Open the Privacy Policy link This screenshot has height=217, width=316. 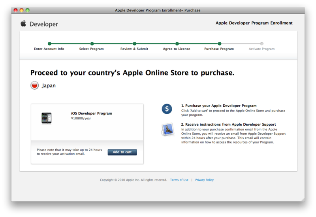(204, 180)
